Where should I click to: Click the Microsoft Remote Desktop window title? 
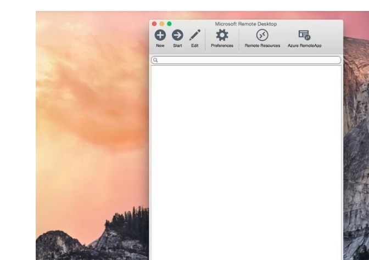[x=245, y=24]
